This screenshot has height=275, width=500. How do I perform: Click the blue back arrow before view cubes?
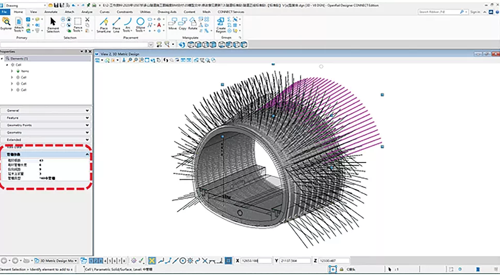point(182,44)
